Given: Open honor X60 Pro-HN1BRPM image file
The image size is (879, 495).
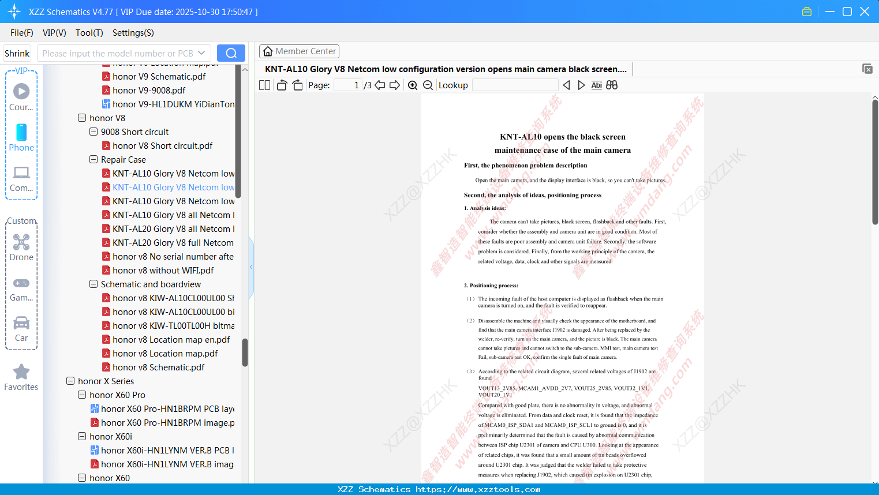Looking at the screenshot, I should coord(163,422).
